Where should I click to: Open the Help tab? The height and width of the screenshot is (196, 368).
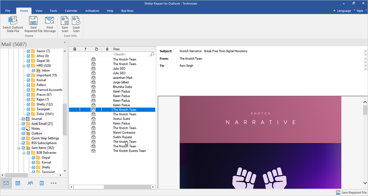pyautogui.click(x=110, y=11)
